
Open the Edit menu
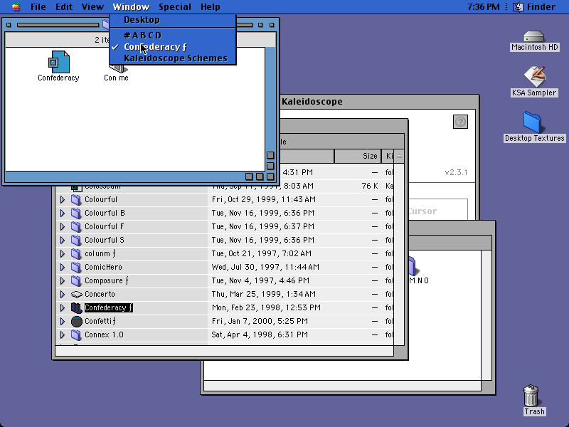pyautogui.click(x=64, y=7)
